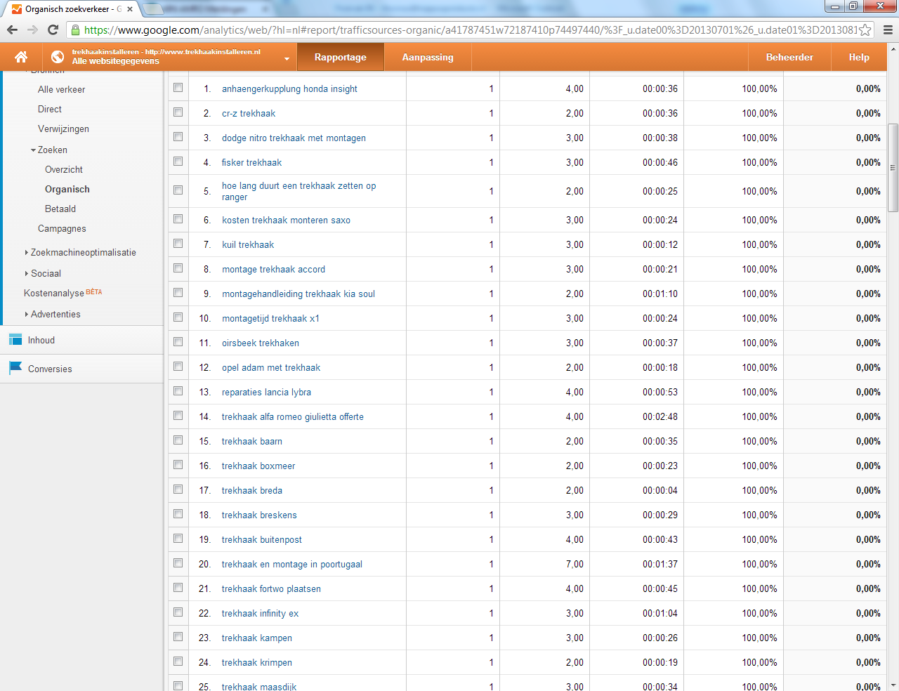
Task: Open the Help menu
Action: click(x=859, y=57)
